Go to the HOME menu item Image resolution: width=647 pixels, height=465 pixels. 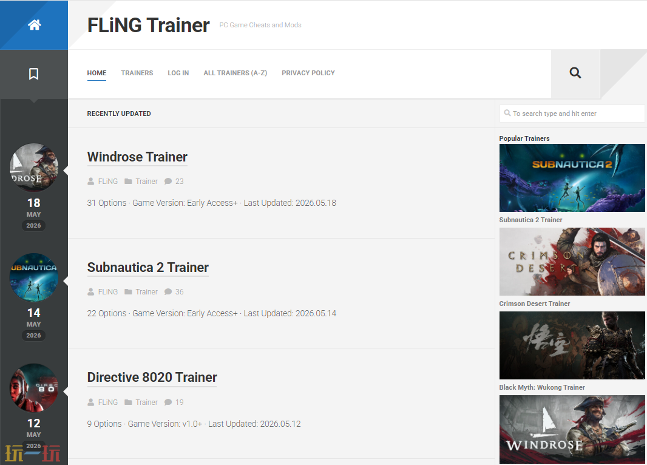[97, 73]
